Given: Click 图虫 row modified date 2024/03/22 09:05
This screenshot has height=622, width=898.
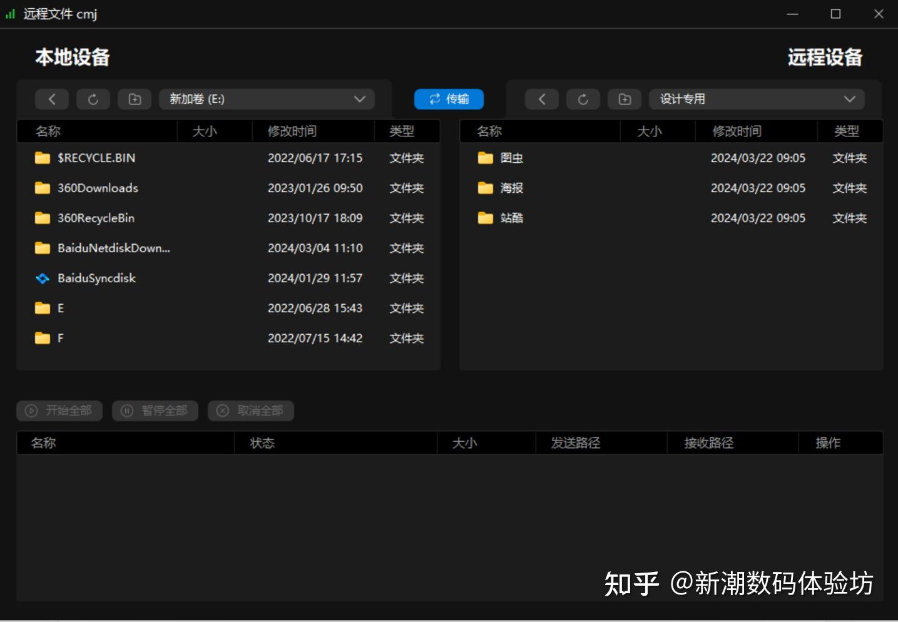Looking at the screenshot, I should pyautogui.click(x=758, y=158).
